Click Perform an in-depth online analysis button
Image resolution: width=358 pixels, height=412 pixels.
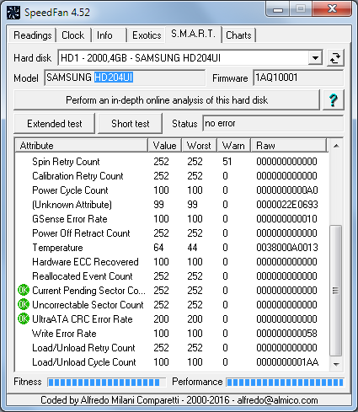tap(167, 100)
